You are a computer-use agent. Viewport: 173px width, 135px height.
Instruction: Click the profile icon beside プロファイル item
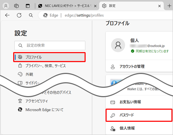point(20,57)
